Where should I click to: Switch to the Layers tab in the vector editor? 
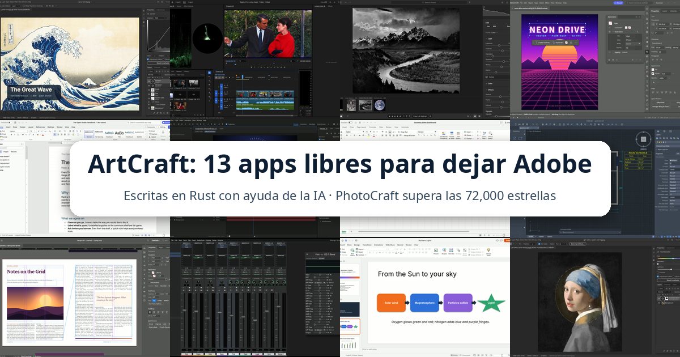[x=665, y=11]
